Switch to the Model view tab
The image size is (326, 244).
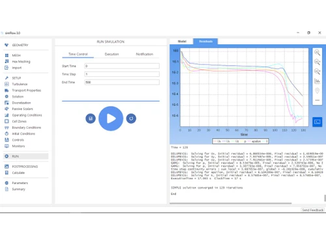[x=182, y=41]
